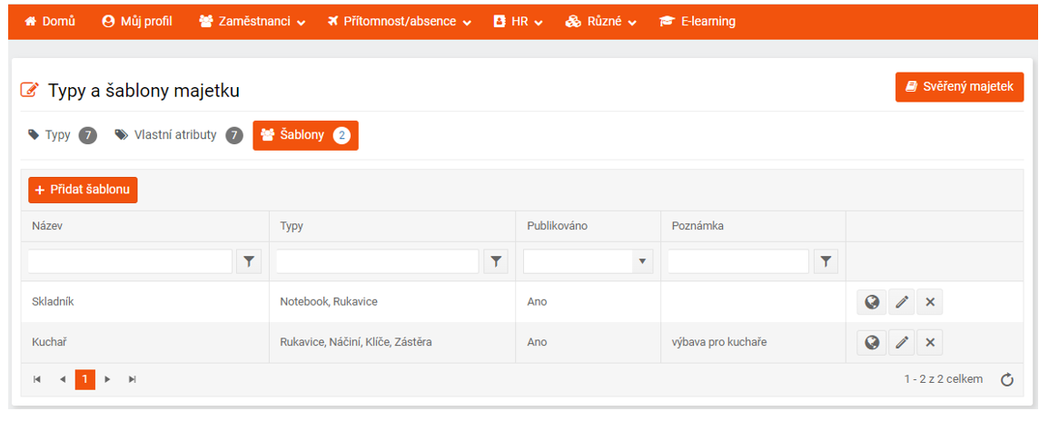Open filter options for Typy column
Image resolution: width=1049 pixels, height=421 pixels.
click(496, 261)
